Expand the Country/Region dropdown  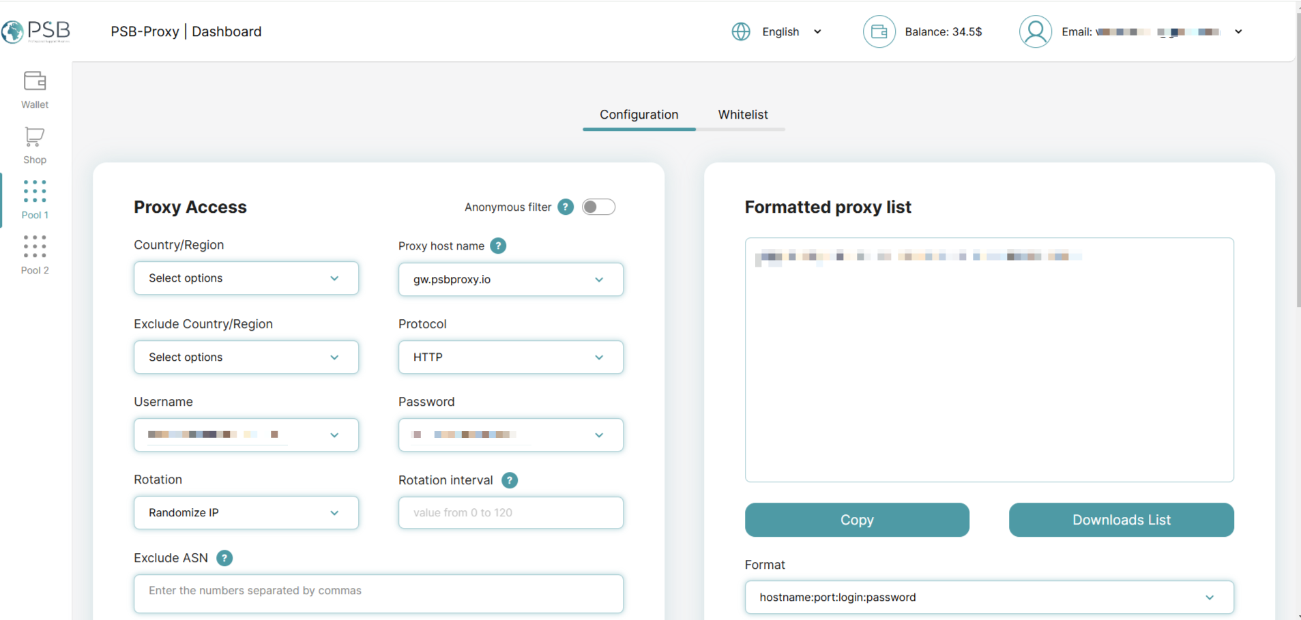pos(246,278)
